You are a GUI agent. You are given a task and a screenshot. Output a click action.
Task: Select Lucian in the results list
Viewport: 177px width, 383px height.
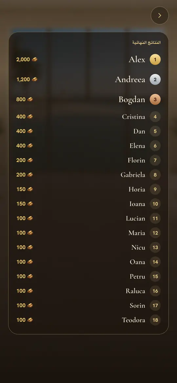click(x=135, y=219)
